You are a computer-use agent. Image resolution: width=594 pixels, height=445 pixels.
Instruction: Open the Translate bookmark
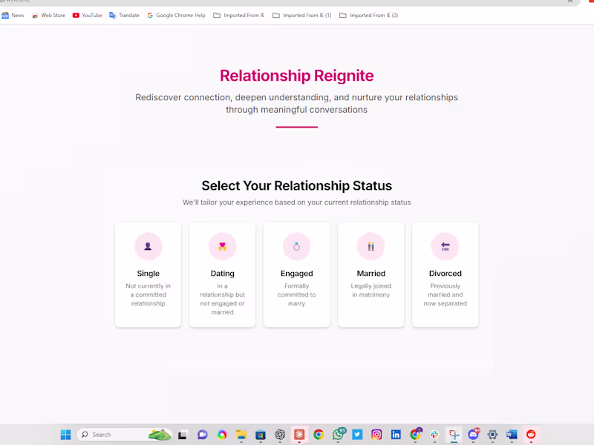click(125, 16)
